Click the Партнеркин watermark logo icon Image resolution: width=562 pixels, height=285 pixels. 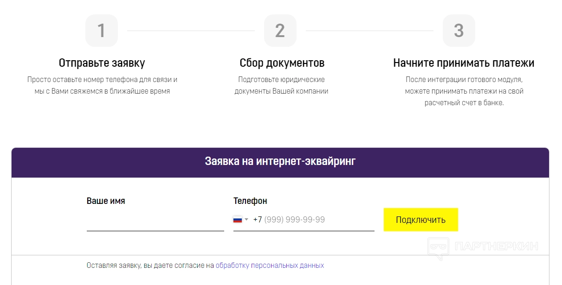438,247
